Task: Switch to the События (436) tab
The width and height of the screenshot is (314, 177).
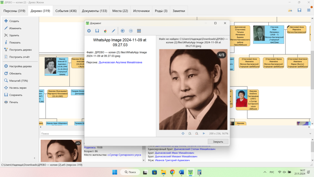Action: [x=66, y=11]
